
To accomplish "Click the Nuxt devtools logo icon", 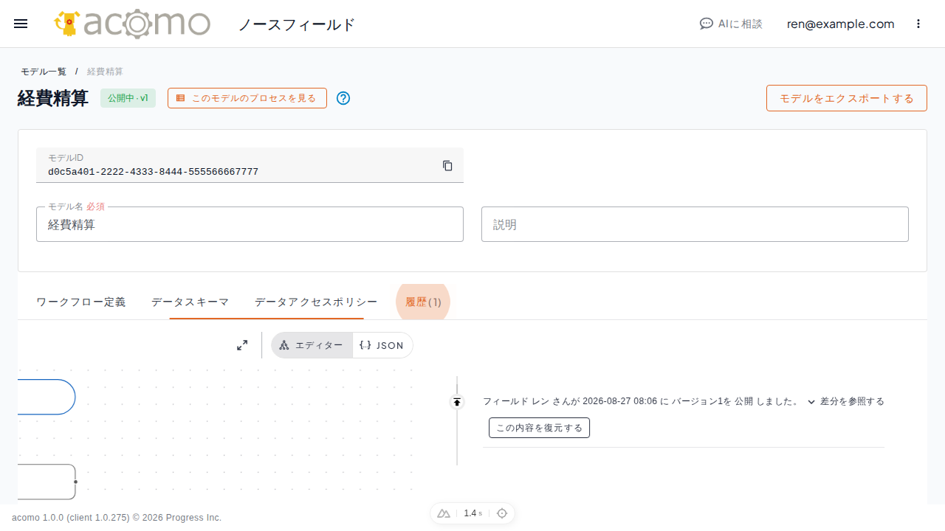I will pyautogui.click(x=444, y=513).
